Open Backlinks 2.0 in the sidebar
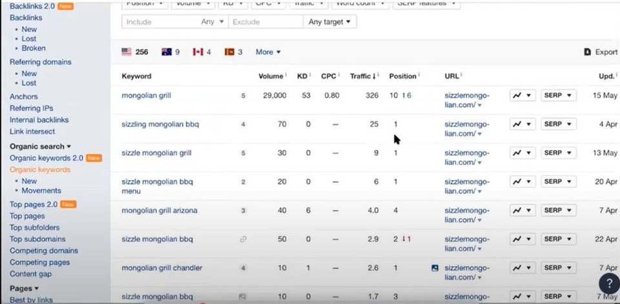Screen dimensions: 620x304 coord(32,6)
